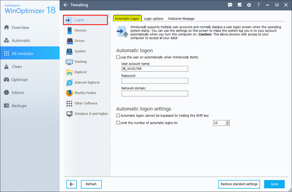Click the automatic logins number field
The height and width of the screenshot is (192, 292).
click(x=220, y=123)
